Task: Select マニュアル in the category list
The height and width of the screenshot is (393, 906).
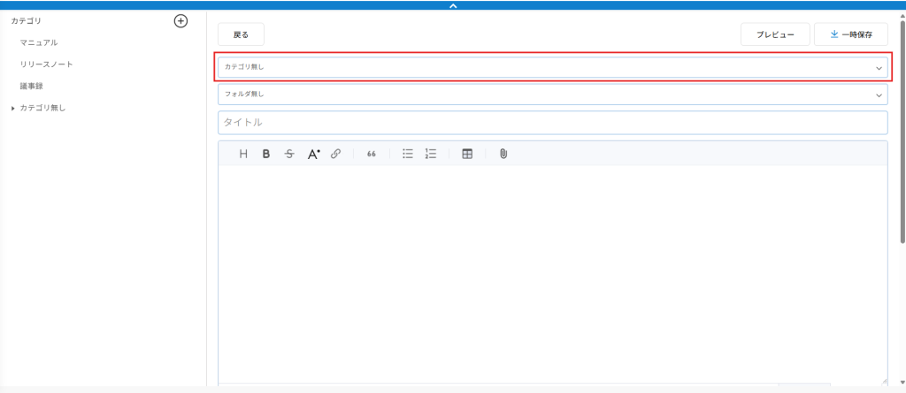Action: tap(39, 42)
